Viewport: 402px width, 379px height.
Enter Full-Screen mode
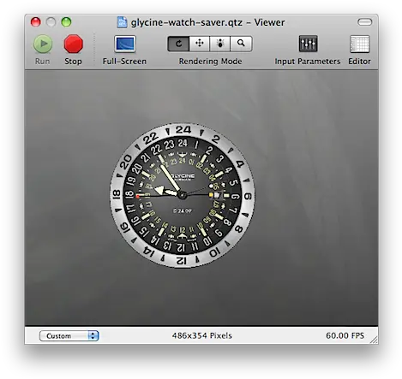click(125, 44)
